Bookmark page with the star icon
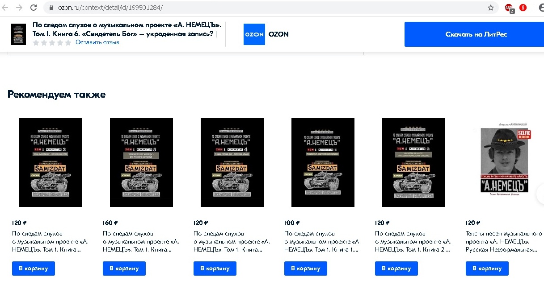This screenshot has width=544, height=281. 490,8
